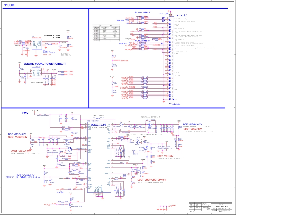Select the Address W:0X9E text
Screen dimensions: 306x216
tap(52, 35)
